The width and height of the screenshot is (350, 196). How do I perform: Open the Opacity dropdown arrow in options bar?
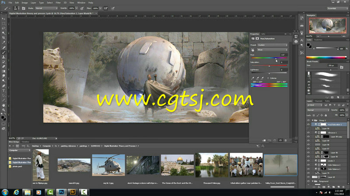(x=76, y=8)
